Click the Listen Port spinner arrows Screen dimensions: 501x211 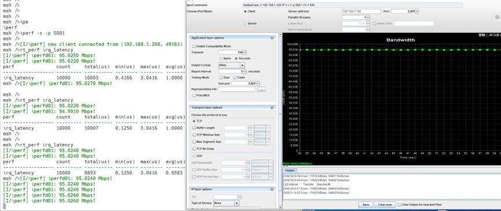[x=368, y=24]
